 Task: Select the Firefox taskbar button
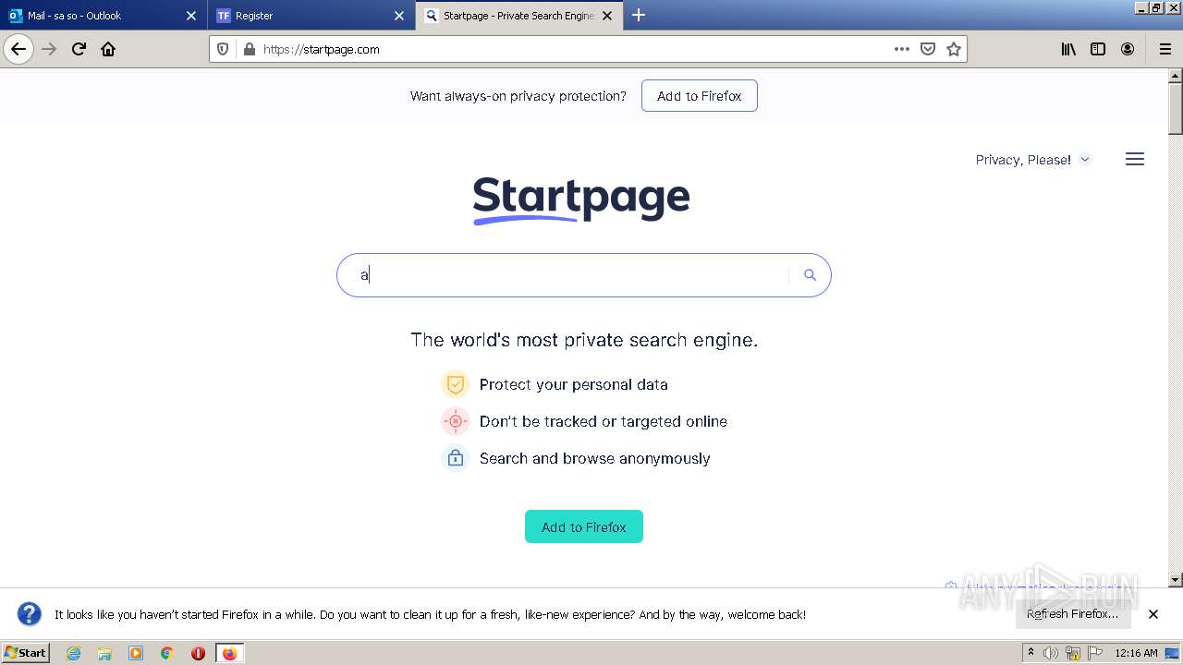pos(229,653)
